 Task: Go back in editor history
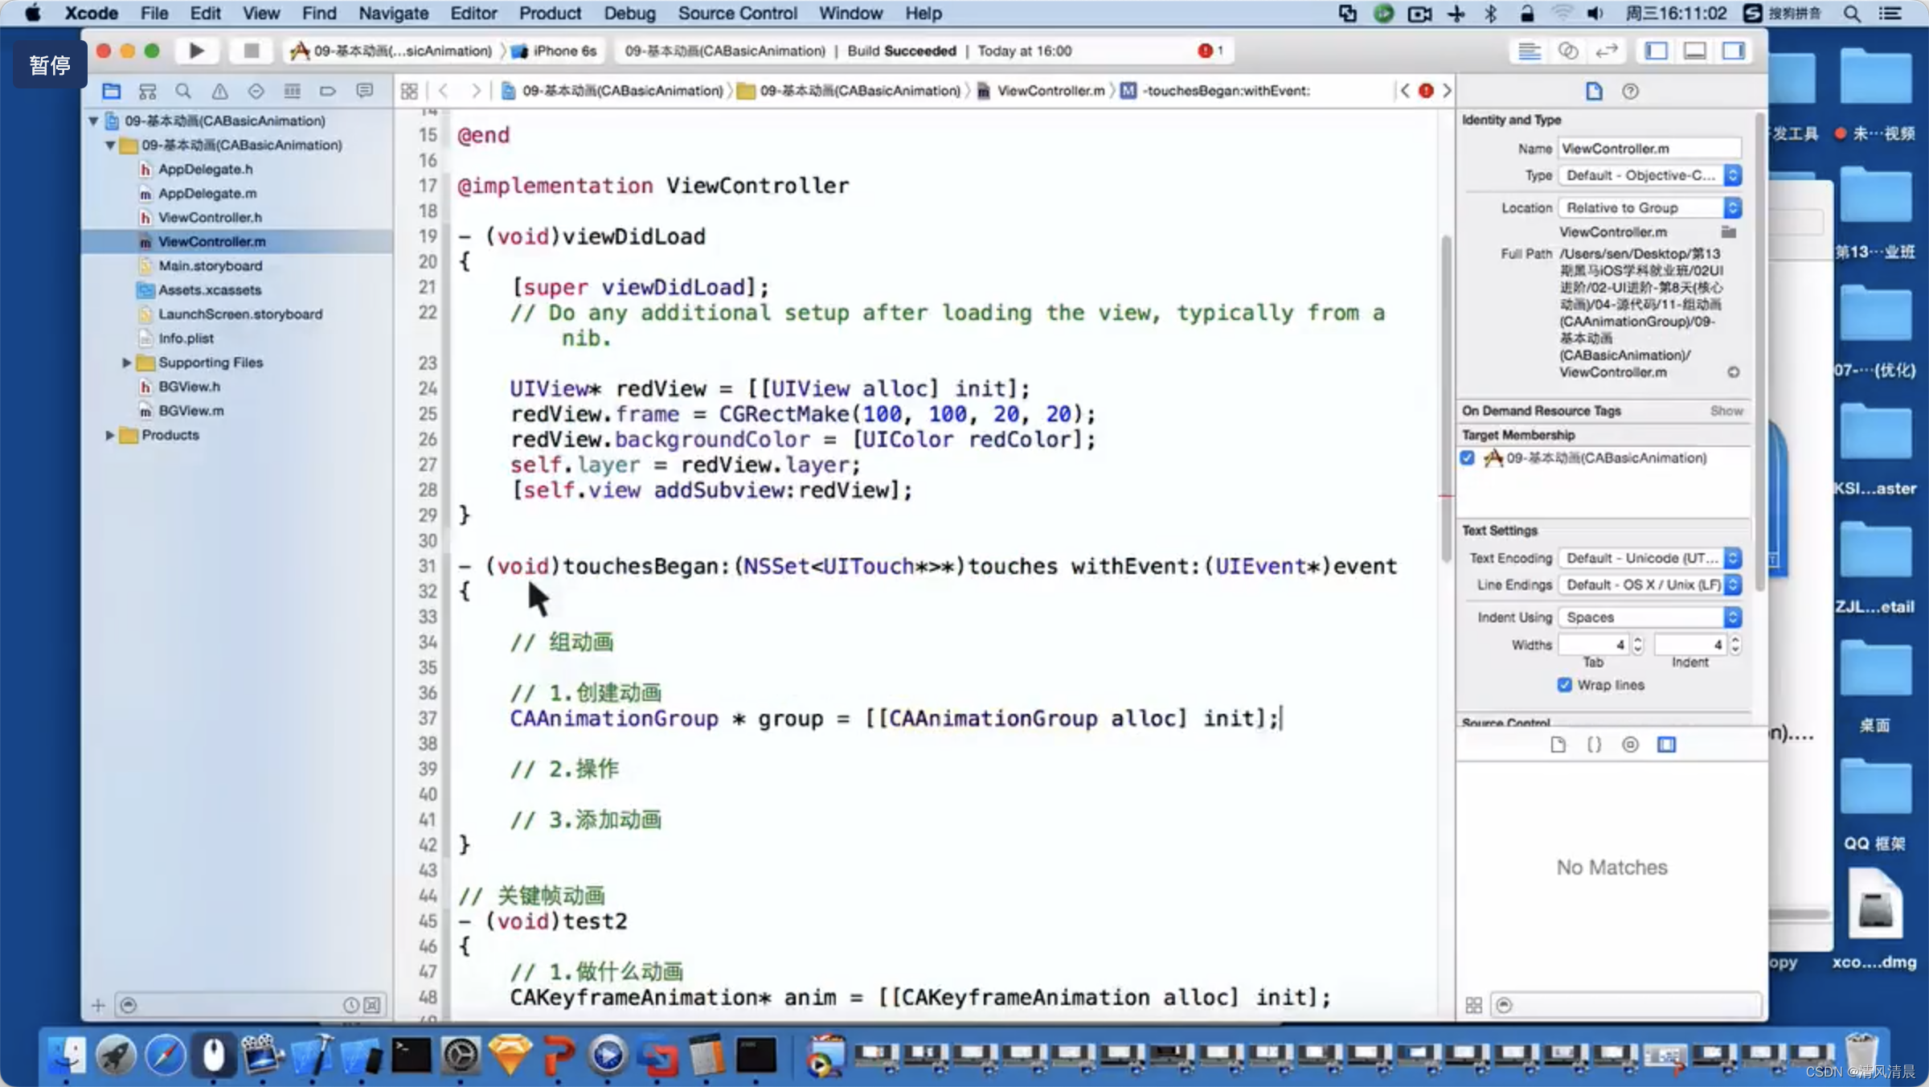(x=443, y=91)
